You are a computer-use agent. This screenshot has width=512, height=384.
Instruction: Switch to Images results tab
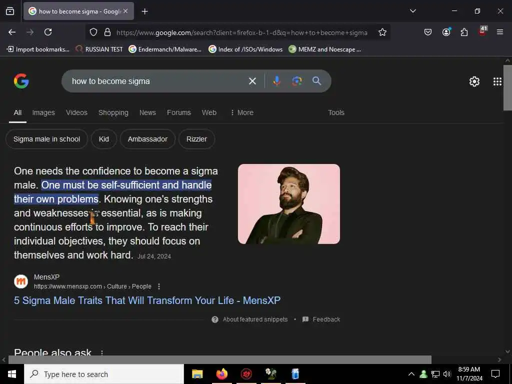[x=43, y=112]
